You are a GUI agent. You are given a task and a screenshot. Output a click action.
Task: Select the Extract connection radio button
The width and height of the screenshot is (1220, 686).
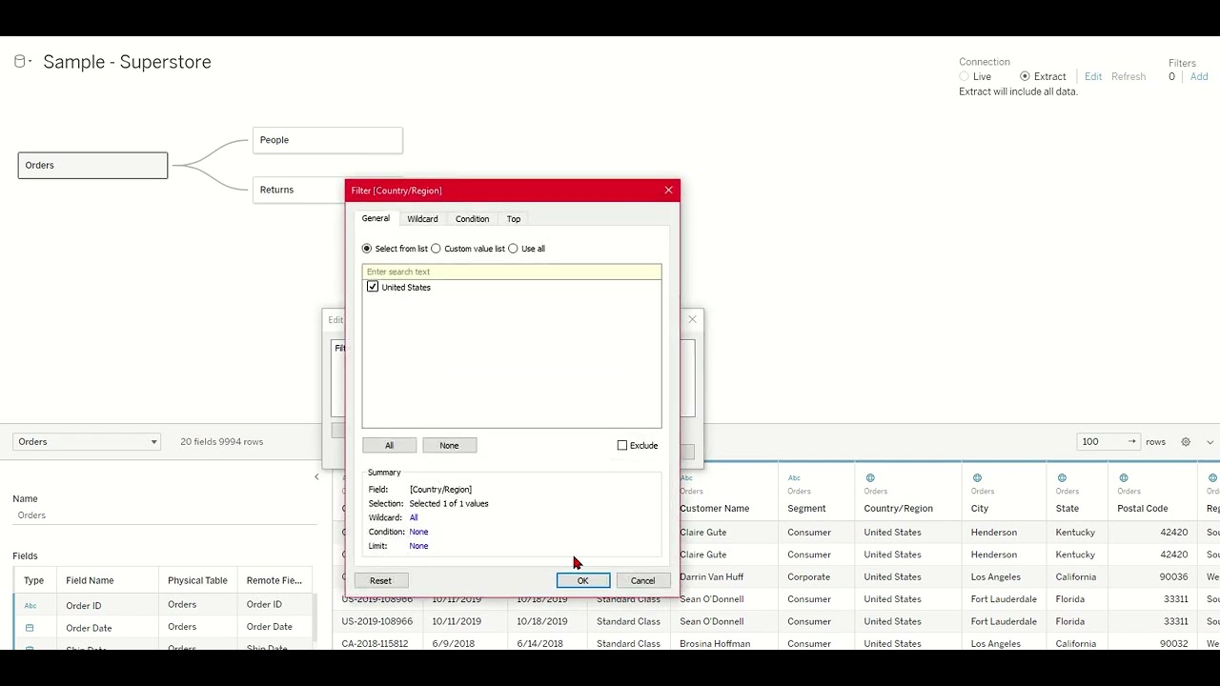click(1025, 76)
